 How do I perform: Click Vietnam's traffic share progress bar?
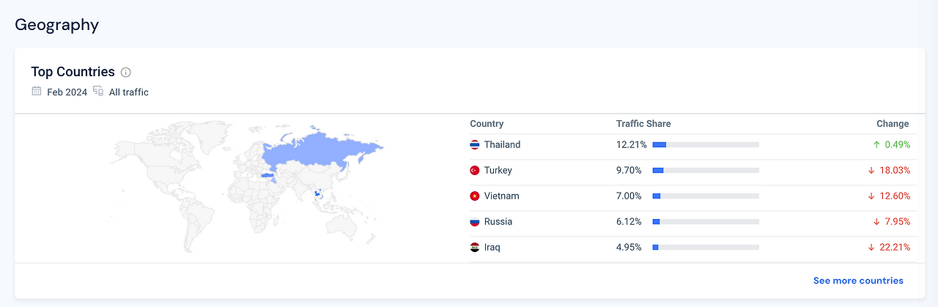coord(706,196)
